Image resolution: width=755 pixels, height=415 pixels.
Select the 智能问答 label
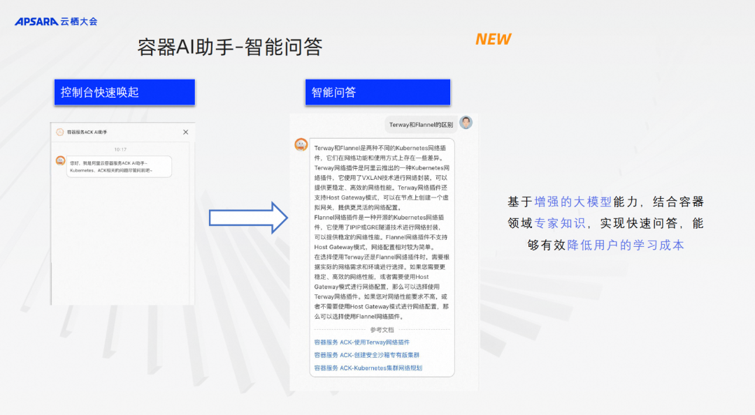point(377,92)
